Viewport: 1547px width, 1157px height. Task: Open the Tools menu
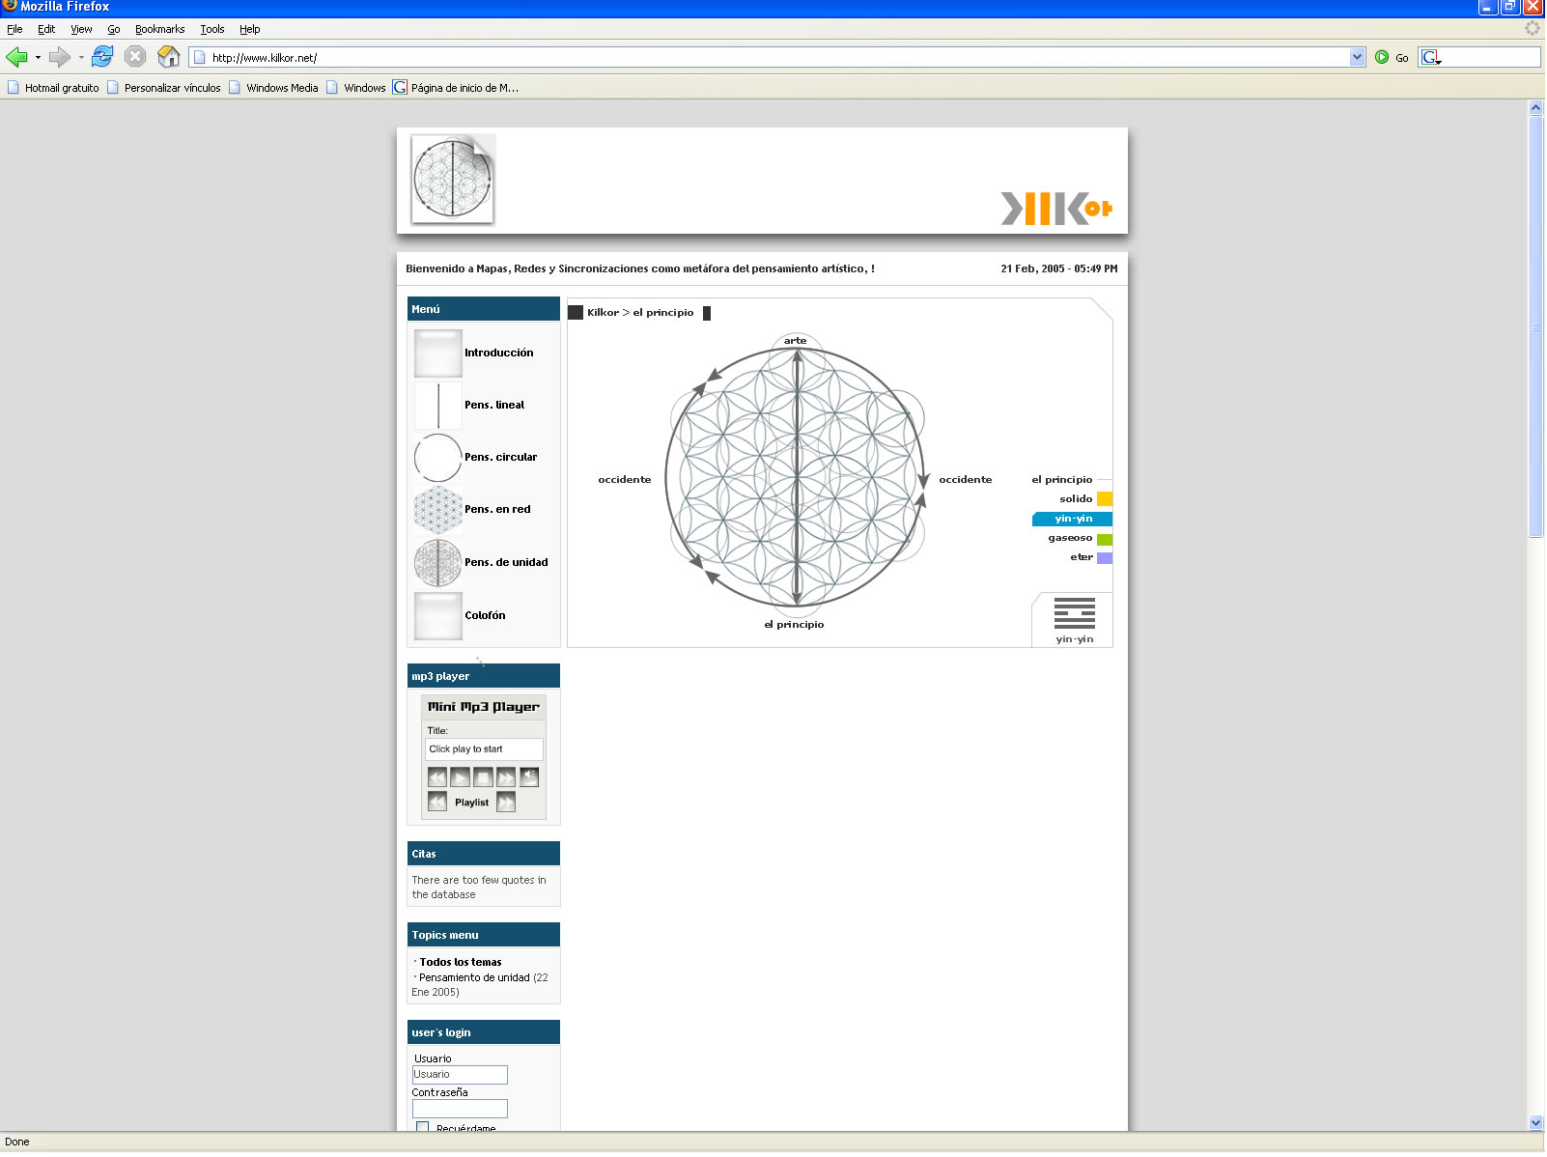pyautogui.click(x=211, y=29)
